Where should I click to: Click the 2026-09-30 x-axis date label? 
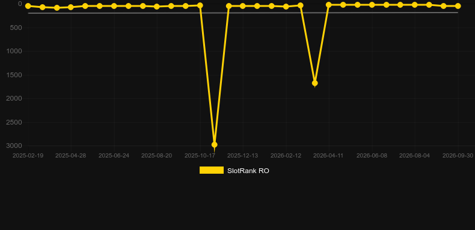[x=458, y=156]
